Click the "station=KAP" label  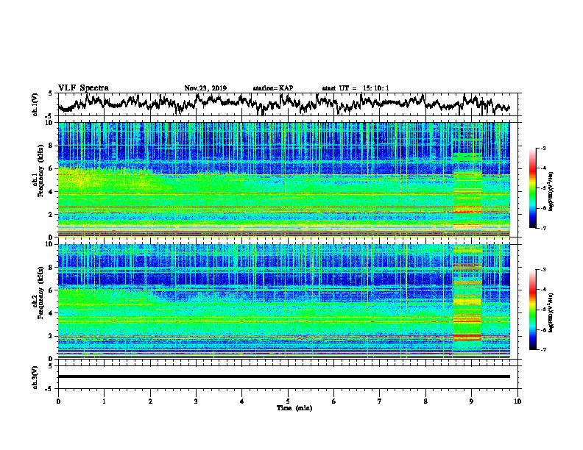[273, 88]
